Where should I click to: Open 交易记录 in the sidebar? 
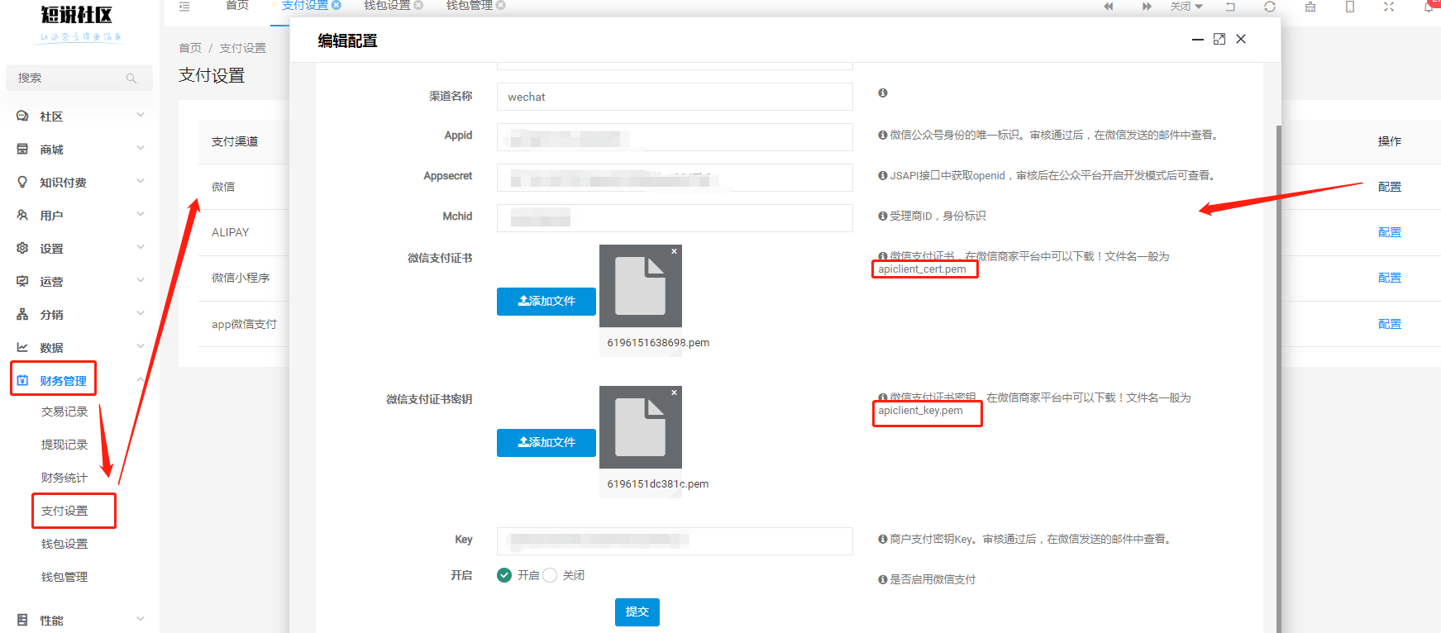click(64, 412)
